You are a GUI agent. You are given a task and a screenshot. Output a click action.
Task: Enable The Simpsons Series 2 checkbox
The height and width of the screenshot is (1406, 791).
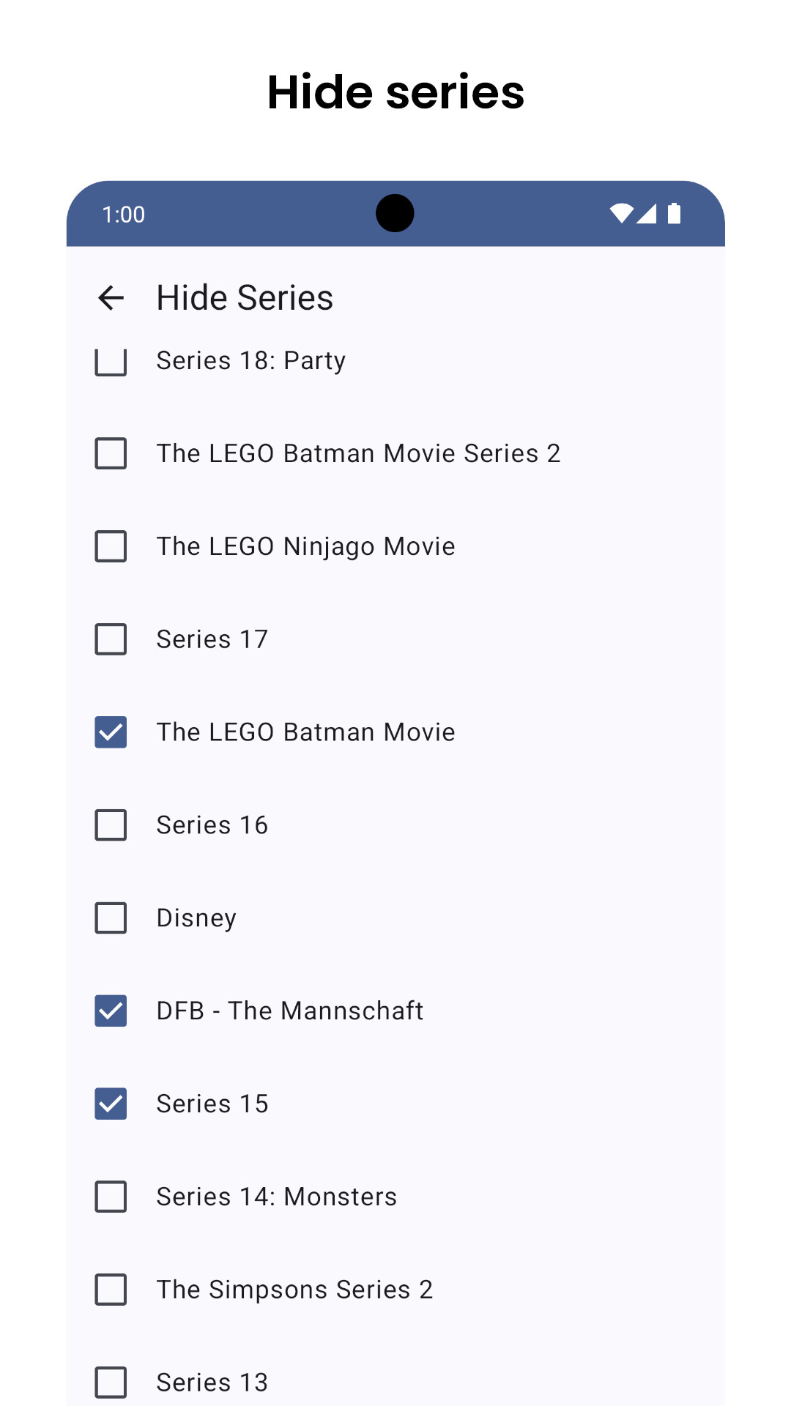click(x=111, y=1290)
